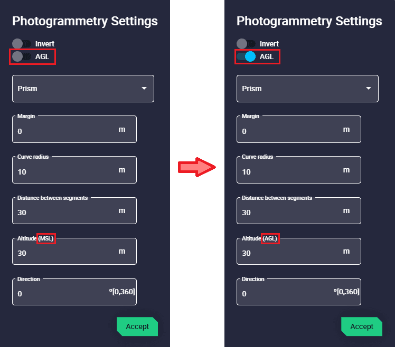
Task: Click the left panel's Photogrammetry Settings heading
Action: point(85,21)
